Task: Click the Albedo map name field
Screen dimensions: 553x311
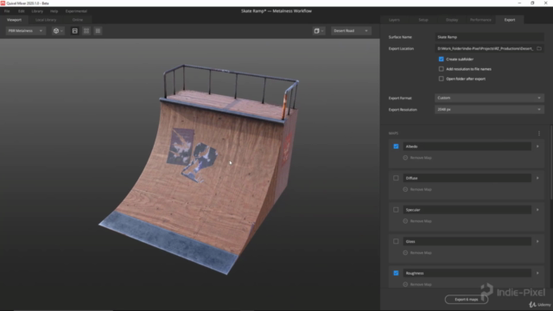Action: pyautogui.click(x=467, y=146)
